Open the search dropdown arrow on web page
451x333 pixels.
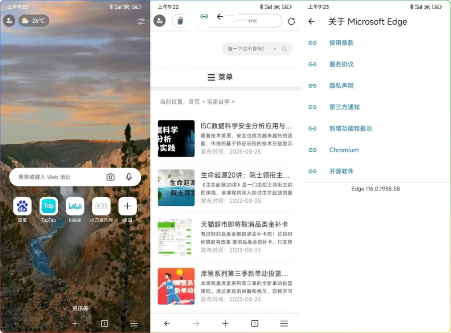[275, 49]
